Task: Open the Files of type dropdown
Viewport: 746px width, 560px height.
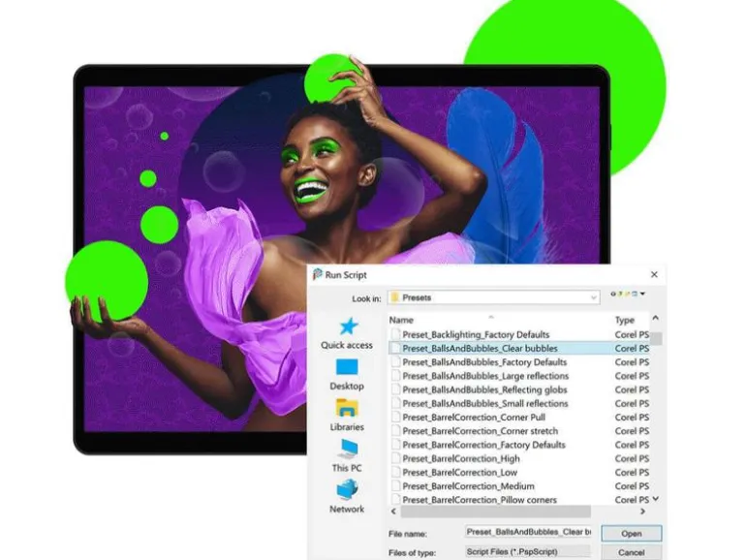Action: click(528, 552)
